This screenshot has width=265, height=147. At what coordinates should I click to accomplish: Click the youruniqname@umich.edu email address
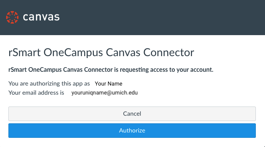[x=105, y=93]
